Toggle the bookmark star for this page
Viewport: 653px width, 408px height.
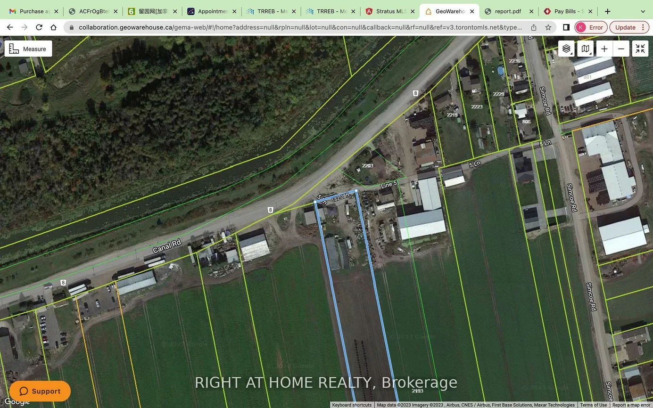pos(548,27)
